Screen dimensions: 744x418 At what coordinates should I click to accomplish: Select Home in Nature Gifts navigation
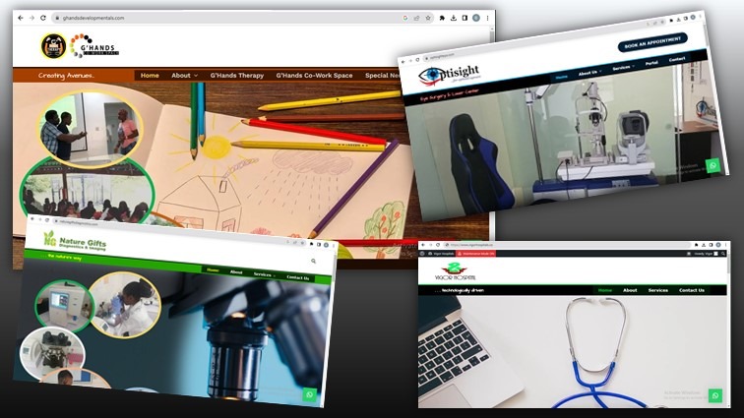point(213,269)
